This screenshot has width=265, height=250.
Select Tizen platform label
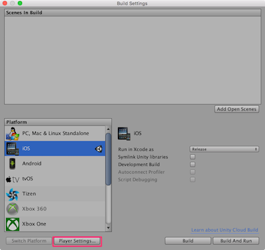click(29, 194)
